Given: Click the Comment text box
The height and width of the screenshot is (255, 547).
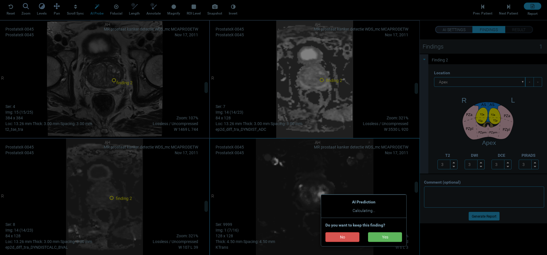Looking at the screenshot, I should (x=484, y=197).
